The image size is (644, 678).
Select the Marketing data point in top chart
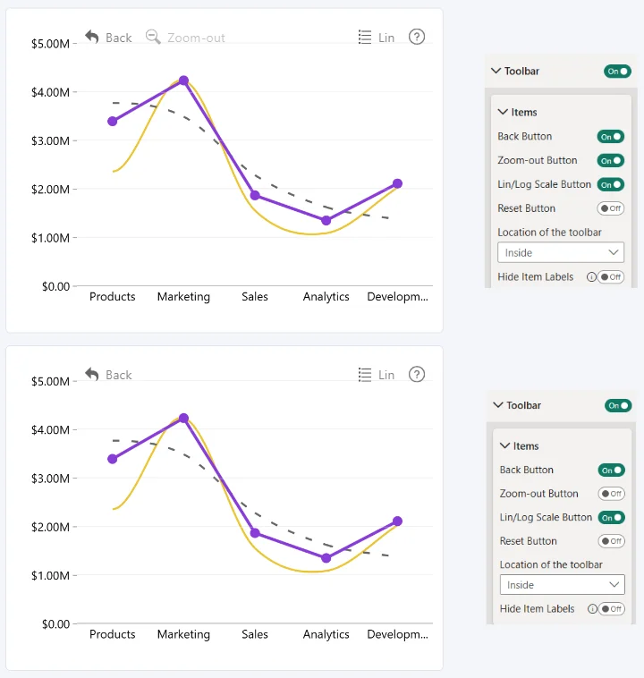(183, 81)
